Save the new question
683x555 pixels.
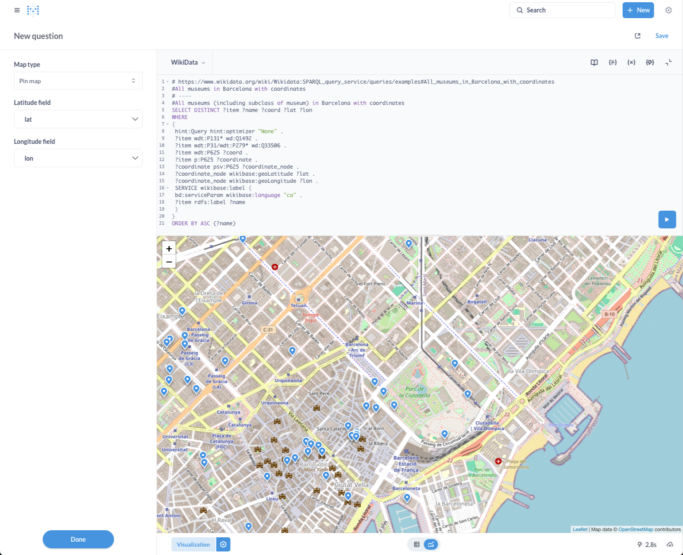(x=662, y=36)
